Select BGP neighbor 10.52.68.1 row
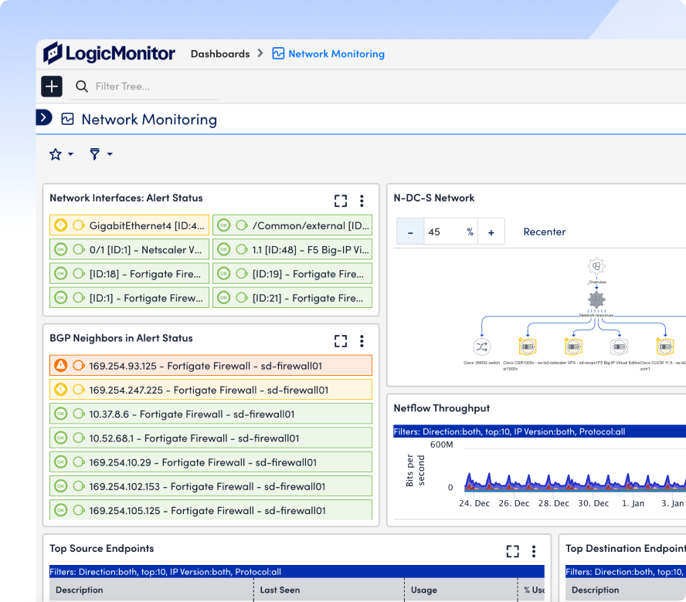The height and width of the screenshot is (602, 686). pyautogui.click(x=211, y=438)
